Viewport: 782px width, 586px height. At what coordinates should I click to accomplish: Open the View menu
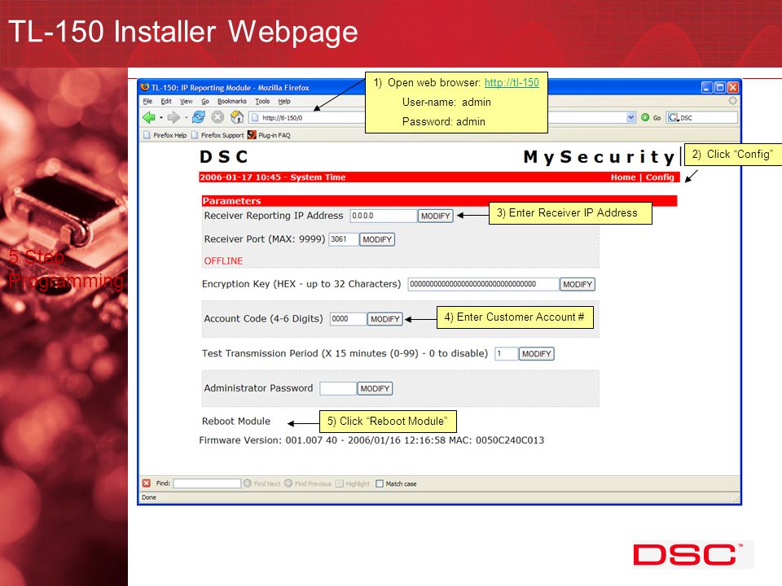tap(187, 101)
